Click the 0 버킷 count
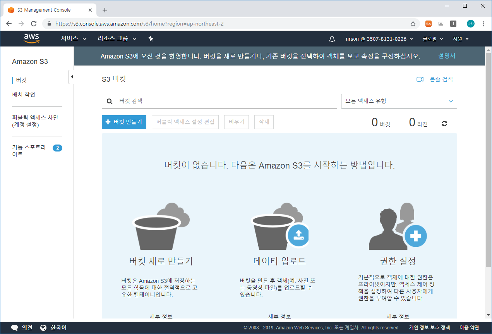 (x=381, y=123)
